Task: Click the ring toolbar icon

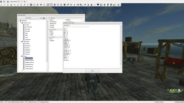Action: click(x=61, y=5)
